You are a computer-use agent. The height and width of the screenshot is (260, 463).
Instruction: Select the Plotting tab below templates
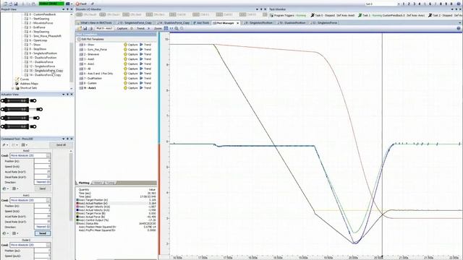point(84,183)
